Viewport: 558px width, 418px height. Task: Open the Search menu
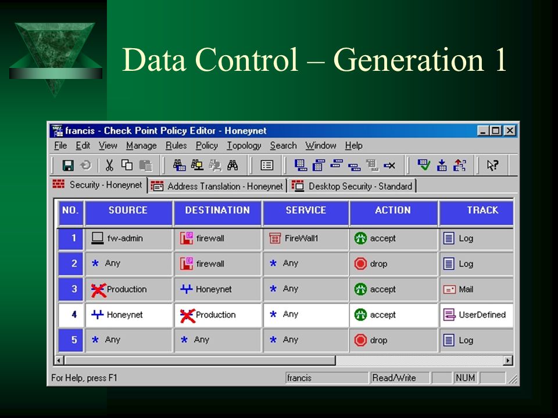click(283, 146)
